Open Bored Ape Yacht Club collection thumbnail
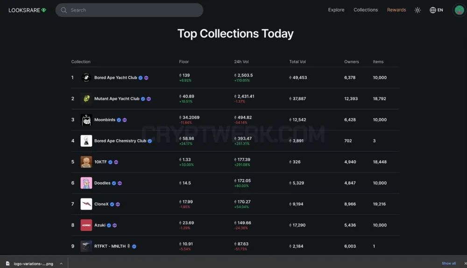Screen dimensions: 467x268 click(x=86, y=78)
